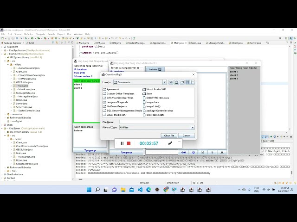Switch to the JUnit view tab
297x222 pixels.
coord(30,43)
